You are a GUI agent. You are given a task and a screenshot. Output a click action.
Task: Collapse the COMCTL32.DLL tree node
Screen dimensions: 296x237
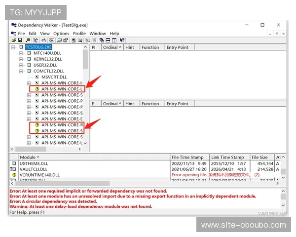21,71
